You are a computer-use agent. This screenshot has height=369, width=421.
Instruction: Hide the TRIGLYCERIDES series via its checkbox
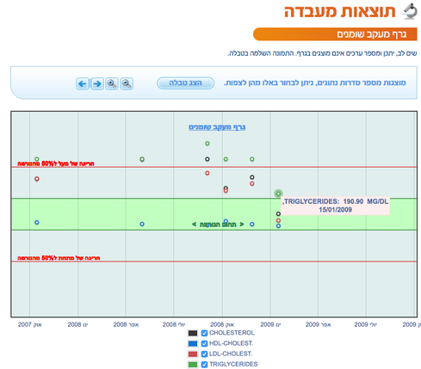(204, 365)
